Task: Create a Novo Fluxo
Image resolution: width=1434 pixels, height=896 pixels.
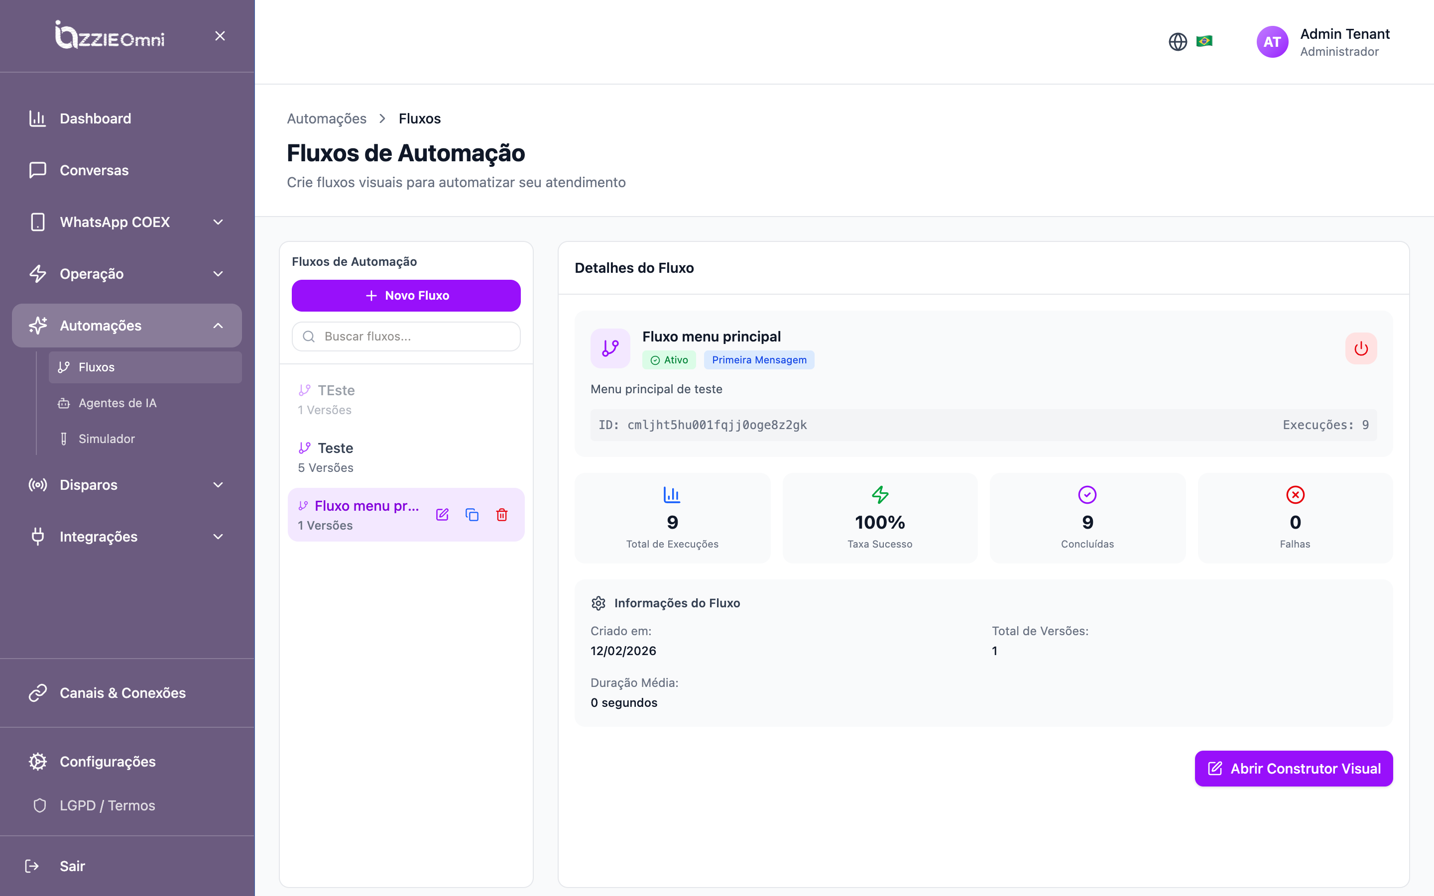Action: pyautogui.click(x=406, y=296)
